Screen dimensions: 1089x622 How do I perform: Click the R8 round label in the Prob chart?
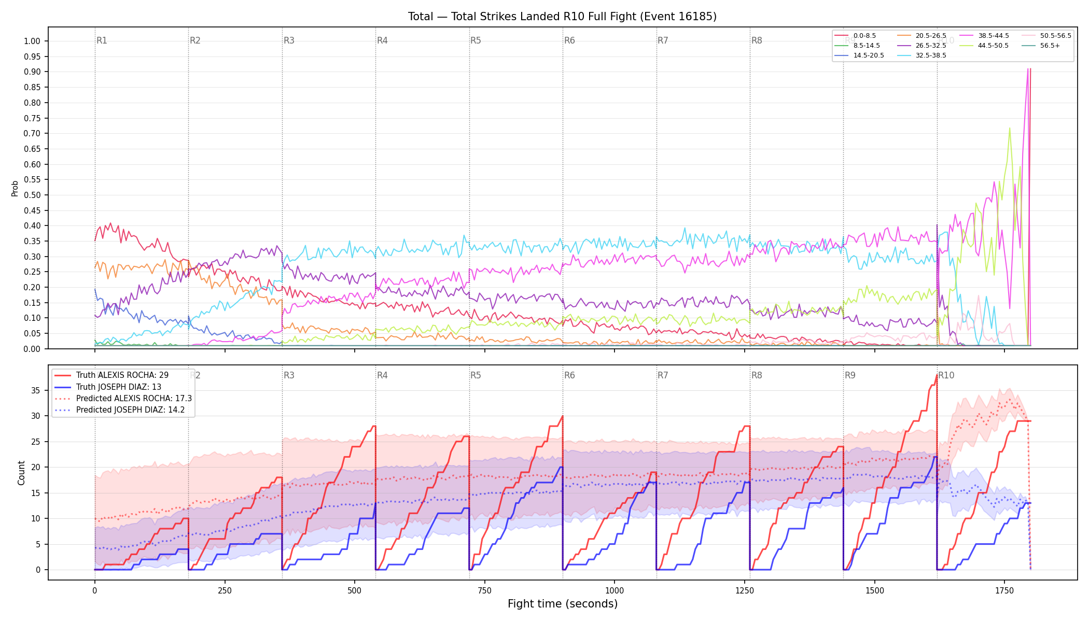[x=757, y=40]
